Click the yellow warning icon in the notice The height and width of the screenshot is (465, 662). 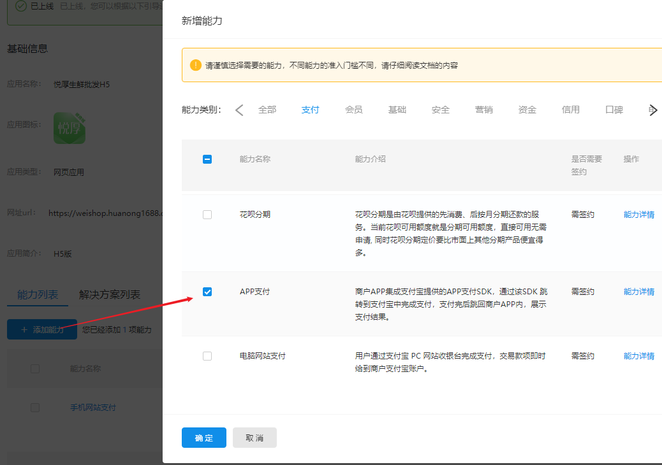pos(196,65)
